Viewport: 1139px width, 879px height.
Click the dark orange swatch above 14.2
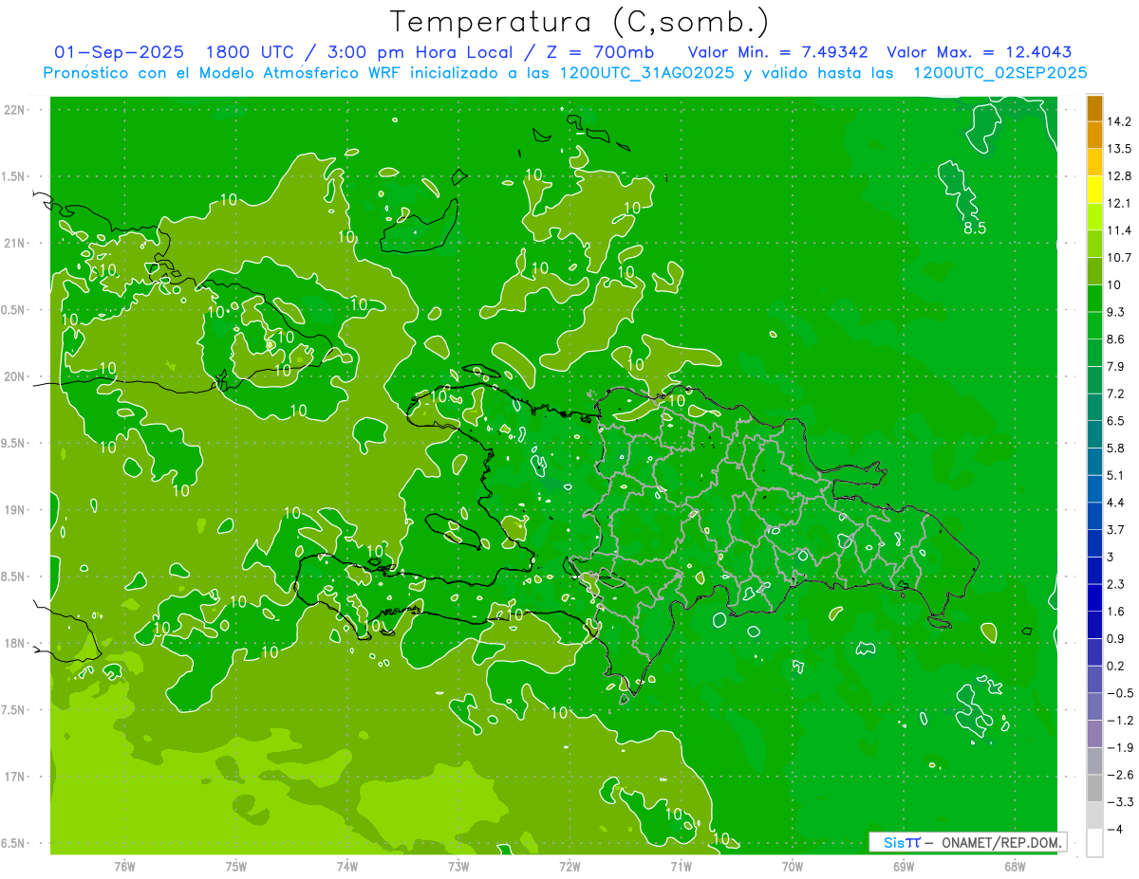coord(1094,108)
